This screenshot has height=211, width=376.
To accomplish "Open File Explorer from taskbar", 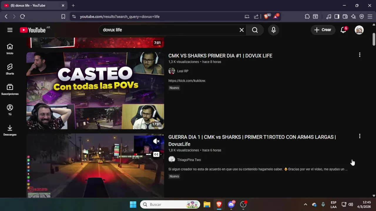I will [207, 205].
